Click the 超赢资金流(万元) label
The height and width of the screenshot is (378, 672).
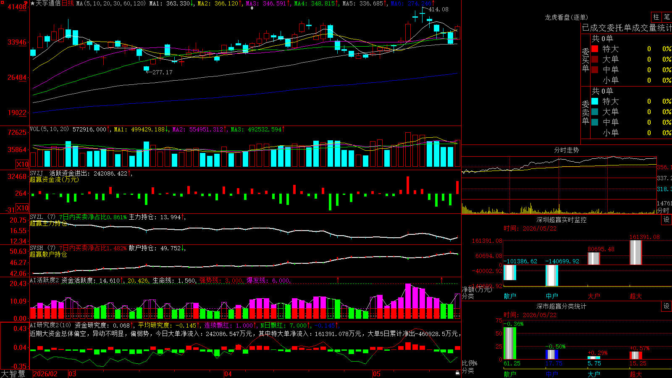[x=54, y=179]
